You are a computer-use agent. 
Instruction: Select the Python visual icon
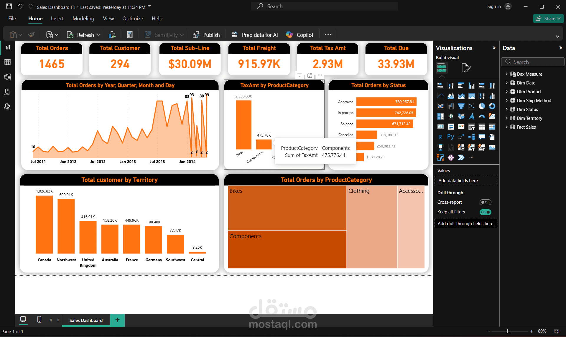coord(450,137)
